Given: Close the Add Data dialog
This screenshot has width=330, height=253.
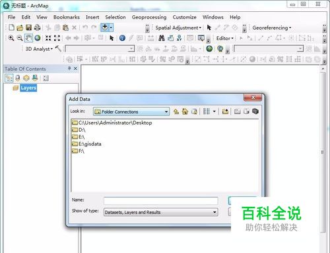Looking at the screenshot, I should tap(253, 98).
